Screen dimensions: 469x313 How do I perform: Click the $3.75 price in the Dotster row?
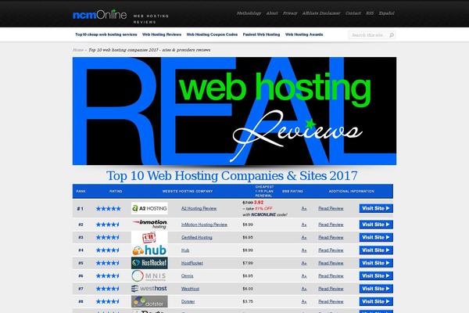click(248, 301)
